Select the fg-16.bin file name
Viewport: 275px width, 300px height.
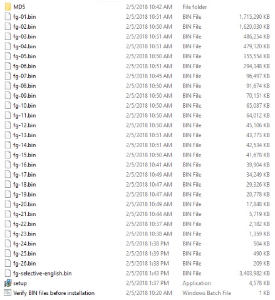pyautogui.click(x=24, y=165)
